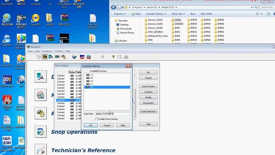Viewport: 275px width, 155px height.
Task: Open the Technician's Reference icon button
Action: coord(40,149)
